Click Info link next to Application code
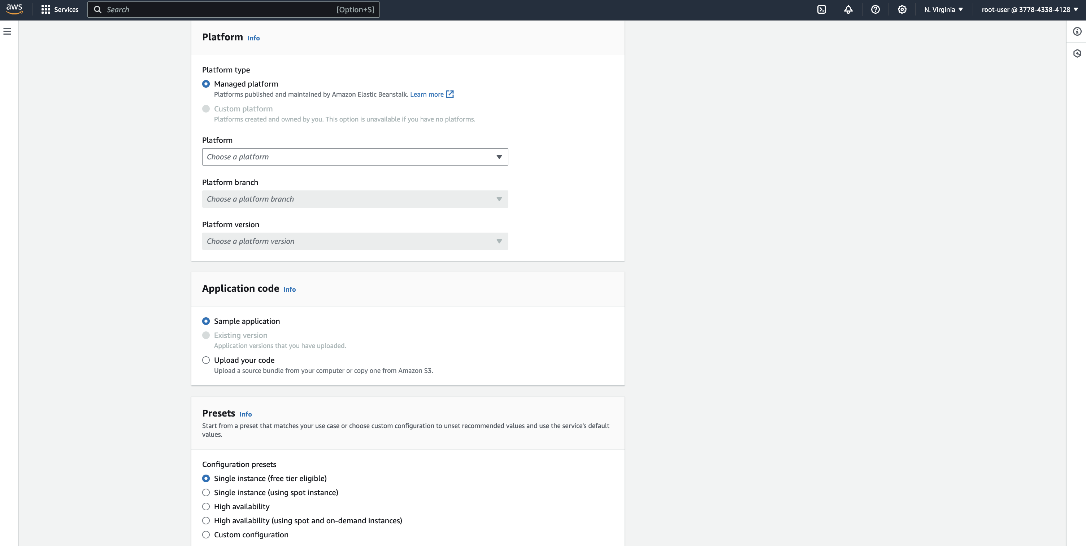This screenshot has width=1086, height=546. [289, 289]
